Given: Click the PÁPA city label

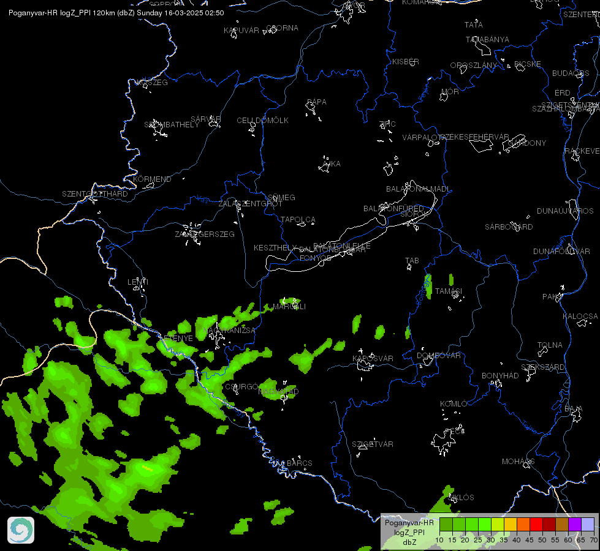Looking at the screenshot, I should coord(316,102).
